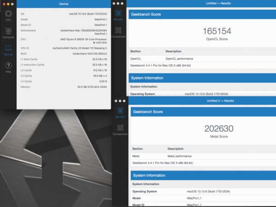Click Geekbench Score header in Untitled Results
This screenshot has height=207, width=276.
[x=202, y=14]
